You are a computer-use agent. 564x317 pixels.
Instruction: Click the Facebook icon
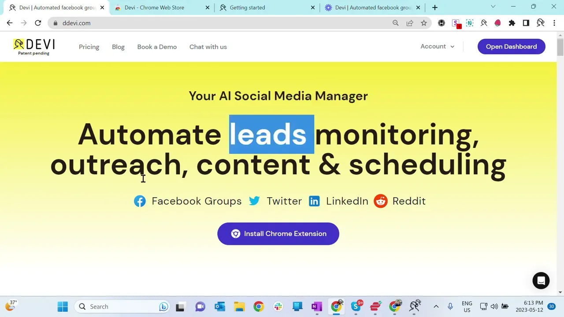140,201
